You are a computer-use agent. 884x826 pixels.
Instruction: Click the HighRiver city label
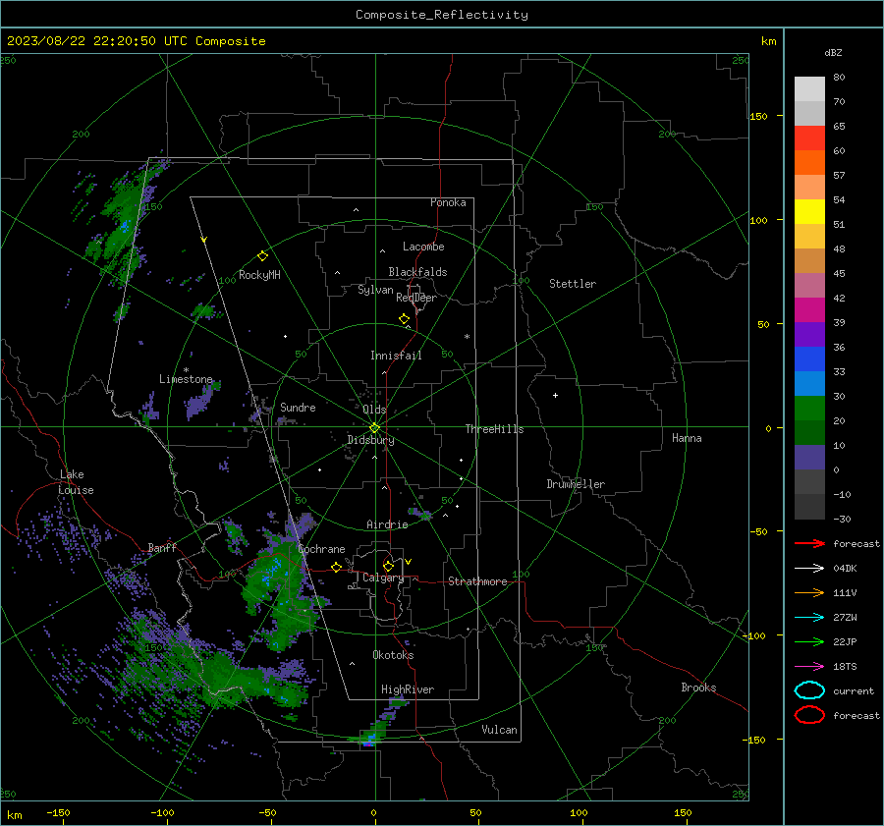coord(408,689)
